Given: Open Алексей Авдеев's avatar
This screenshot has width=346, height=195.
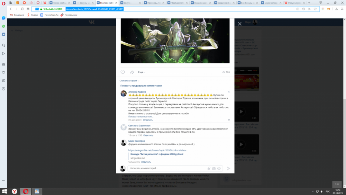Looking at the screenshot, I should 124,94.
